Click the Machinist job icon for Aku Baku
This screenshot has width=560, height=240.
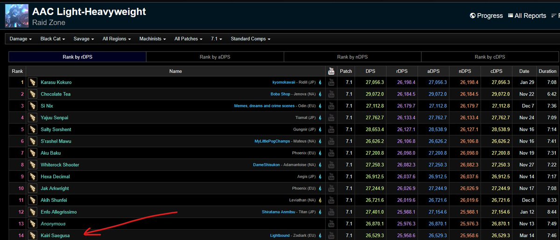pos(33,153)
